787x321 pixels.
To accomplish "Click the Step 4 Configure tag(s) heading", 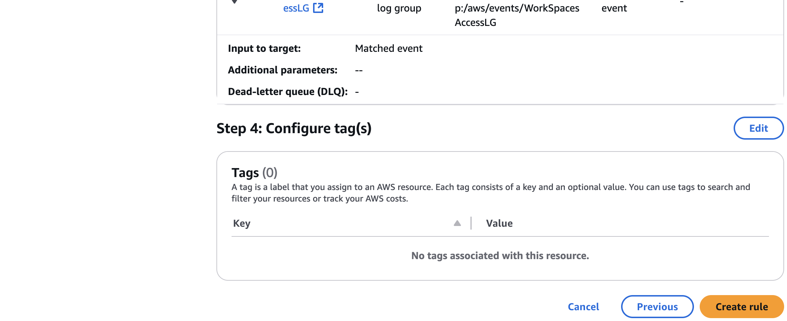I will pyautogui.click(x=294, y=128).
